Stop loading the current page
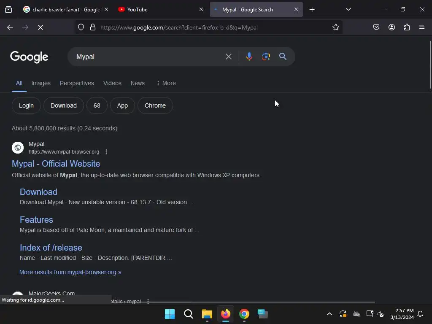The height and width of the screenshot is (324, 432). pos(40,27)
